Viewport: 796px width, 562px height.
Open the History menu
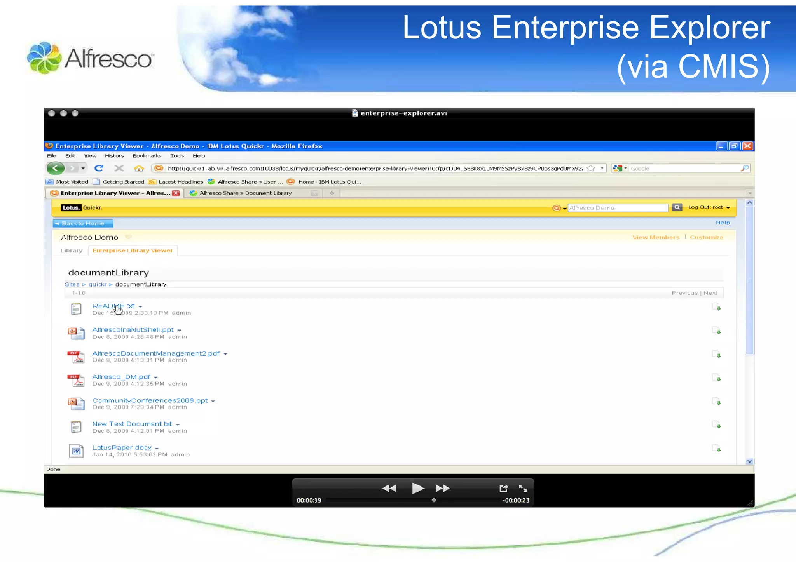pos(114,156)
